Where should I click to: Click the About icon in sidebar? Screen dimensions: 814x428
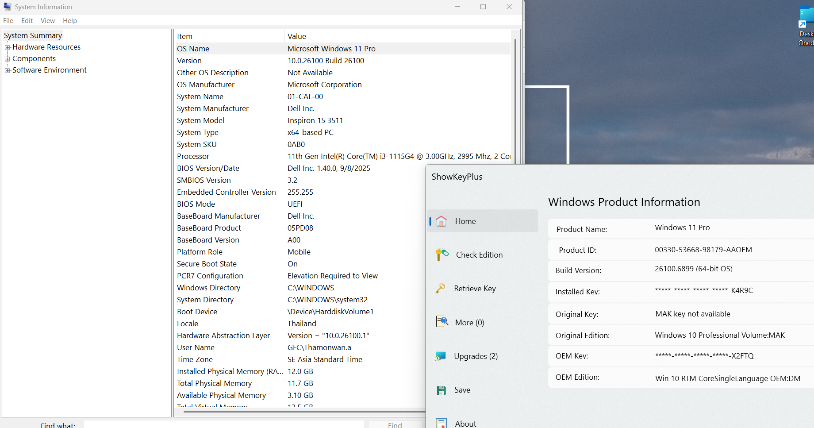(441, 423)
